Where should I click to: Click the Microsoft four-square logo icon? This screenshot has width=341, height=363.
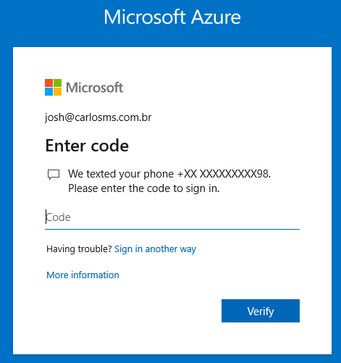[53, 87]
